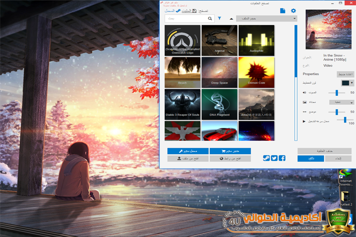Click the blue shopping cart store button

click(230, 151)
